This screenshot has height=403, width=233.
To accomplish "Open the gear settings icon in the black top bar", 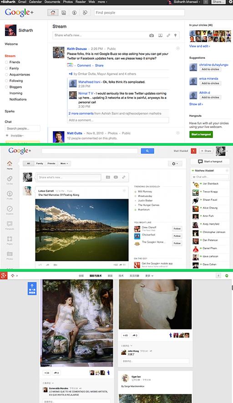I will pos(230,2).
